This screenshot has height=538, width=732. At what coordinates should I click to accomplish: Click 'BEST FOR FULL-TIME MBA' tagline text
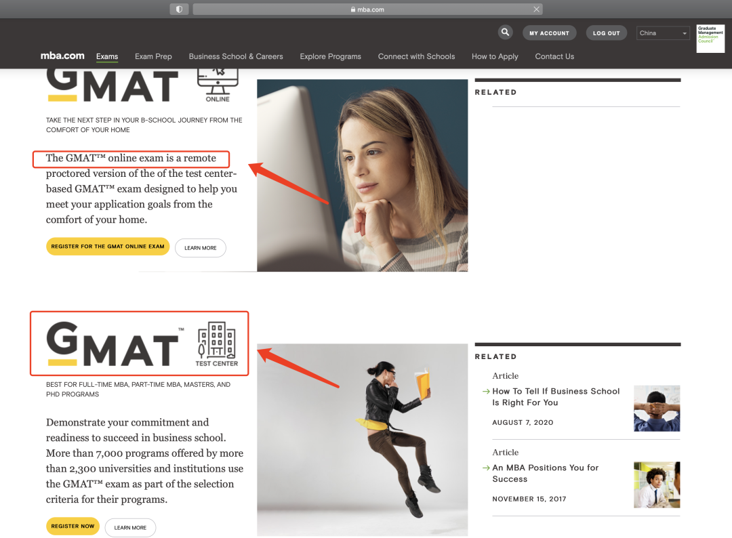(138, 389)
